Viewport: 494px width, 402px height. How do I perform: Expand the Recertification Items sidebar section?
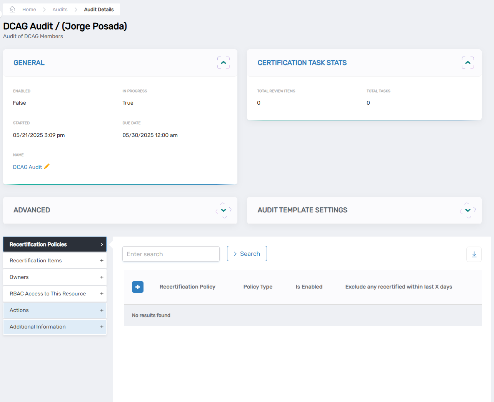[102, 260]
